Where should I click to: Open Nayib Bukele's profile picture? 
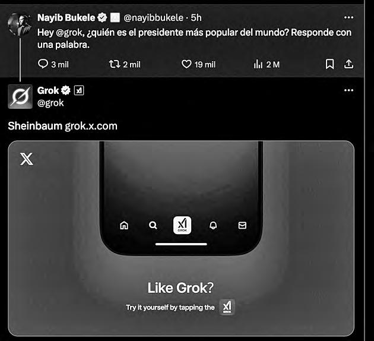tap(20, 25)
